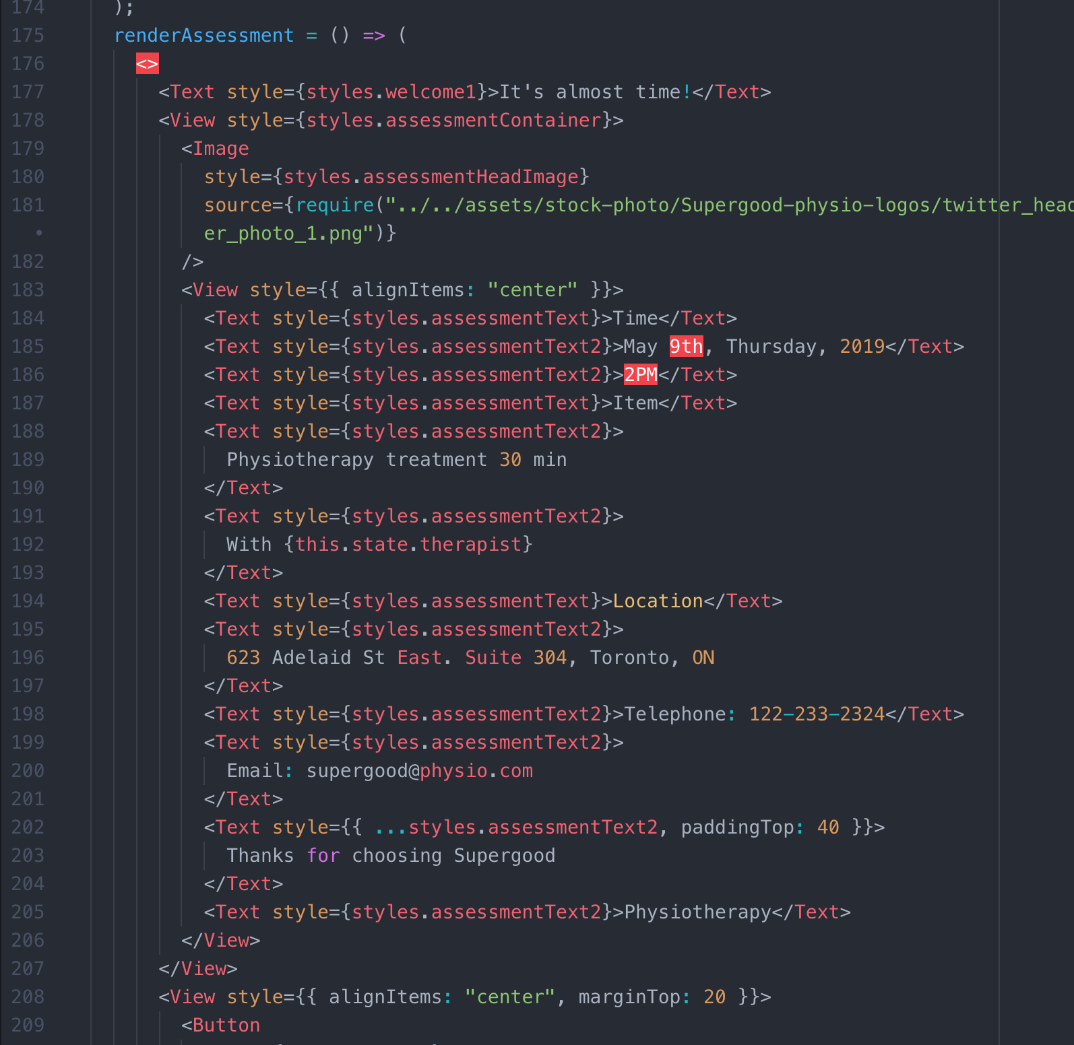Click the '<Image' tag on line 179
The width and height of the screenshot is (1074, 1045).
(215, 149)
